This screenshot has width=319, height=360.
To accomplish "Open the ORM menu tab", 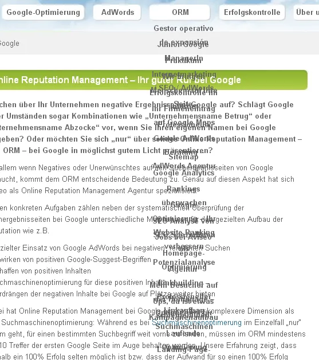I will (x=180, y=12).
